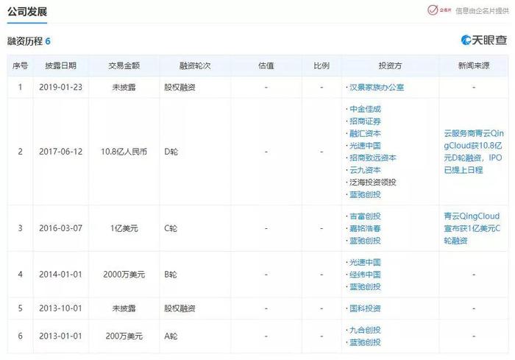Select 未披露 in the 2019-01-23 row
515x360 pixels.
click(x=124, y=88)
